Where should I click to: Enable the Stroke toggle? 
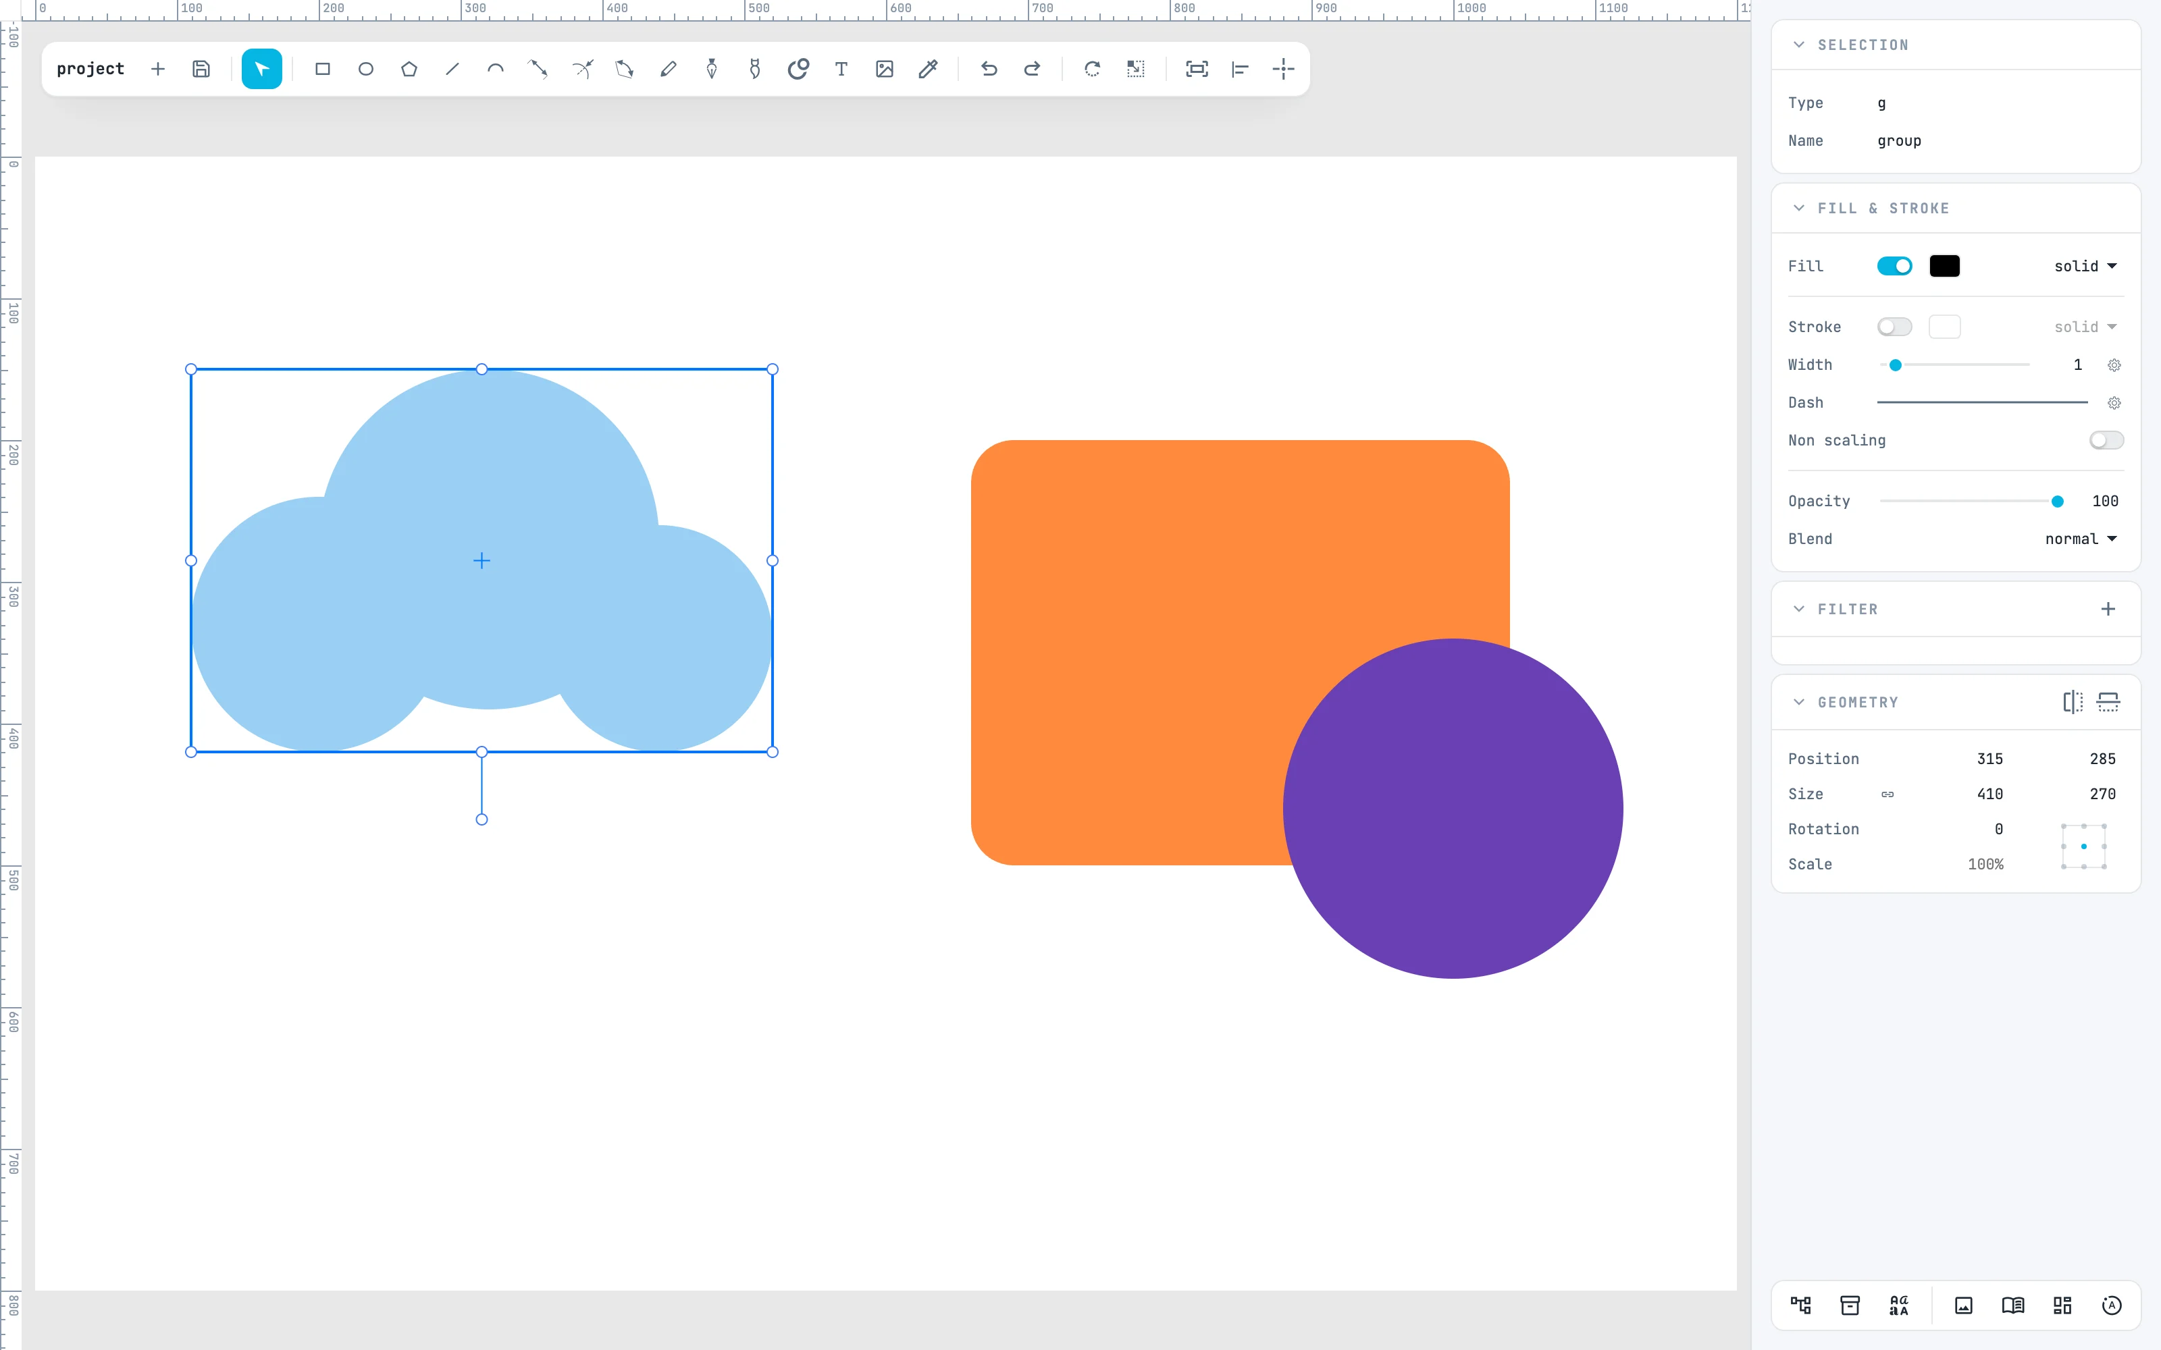[1894, 327]
